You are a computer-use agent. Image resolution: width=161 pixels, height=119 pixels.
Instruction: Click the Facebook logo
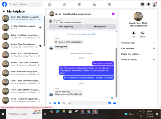pyautogui.click(x=5, y=4)
